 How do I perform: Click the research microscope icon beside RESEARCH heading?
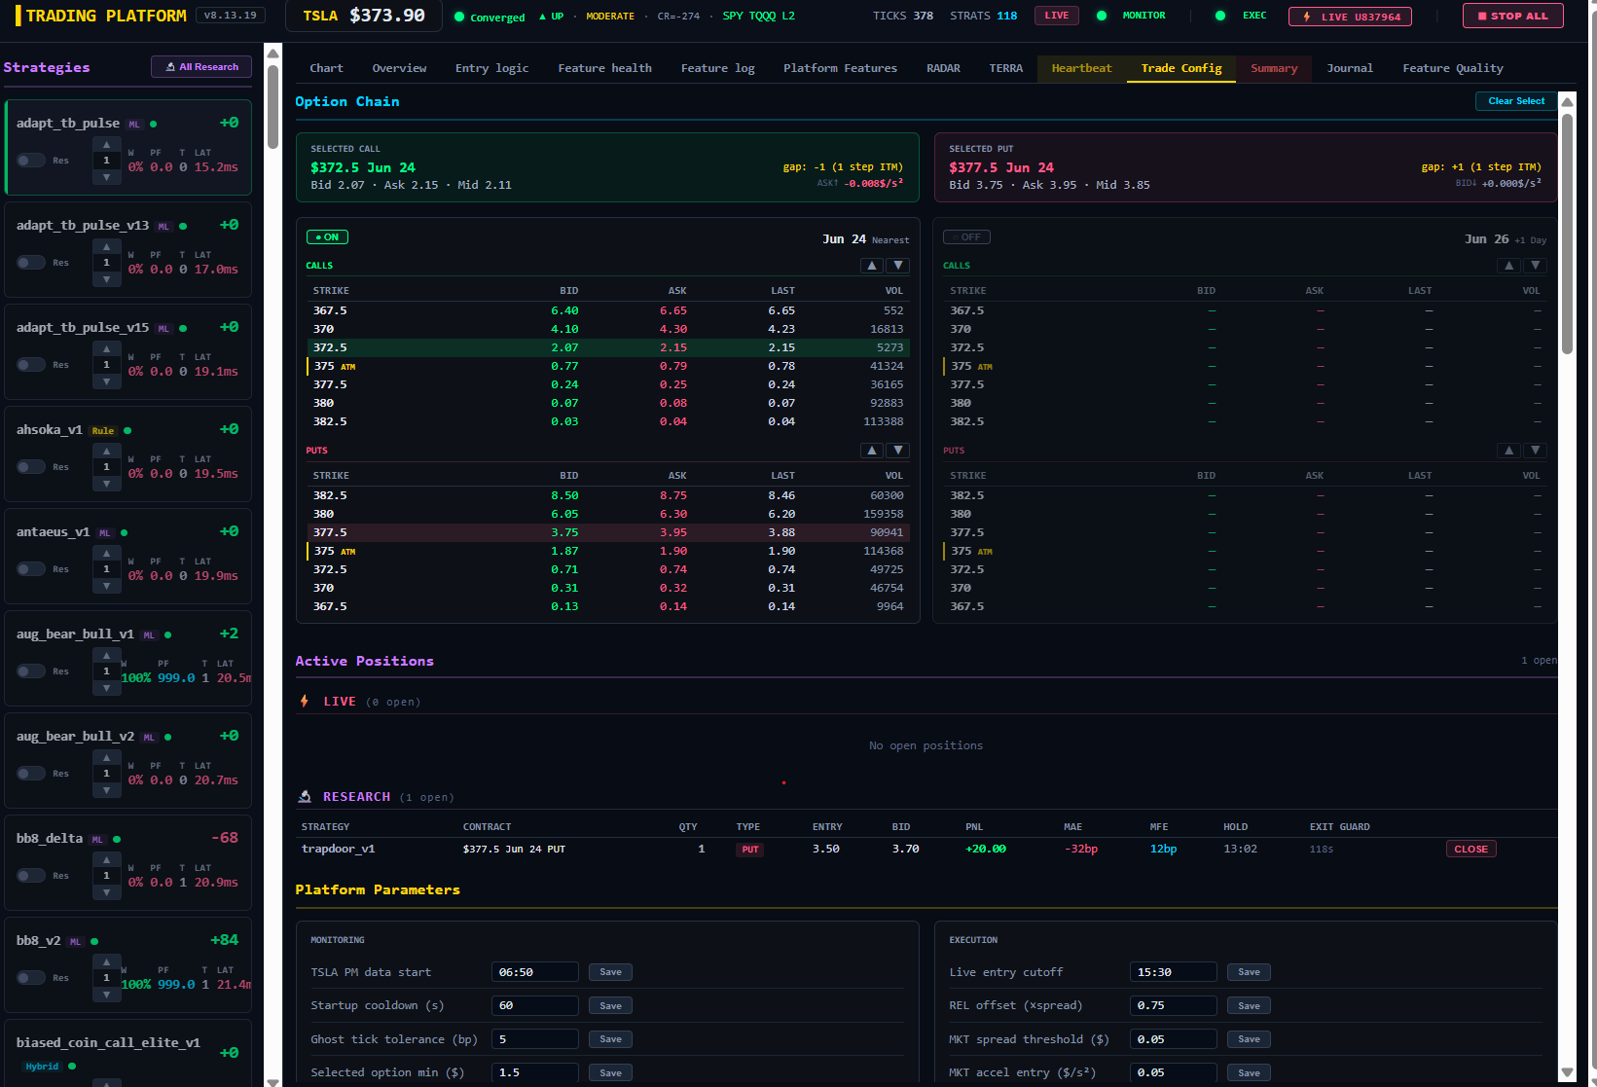point(305,797)
